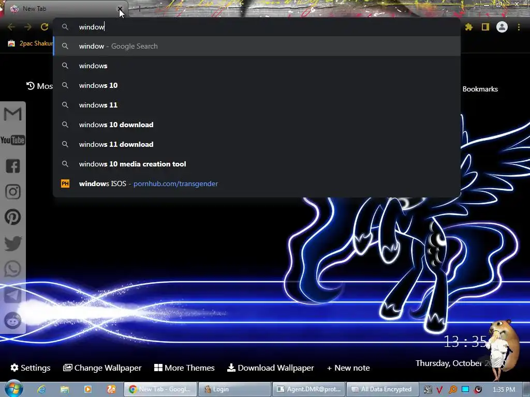
Task: Choose the 'windows 10 download' suggestion
Action: click(257, 125)
